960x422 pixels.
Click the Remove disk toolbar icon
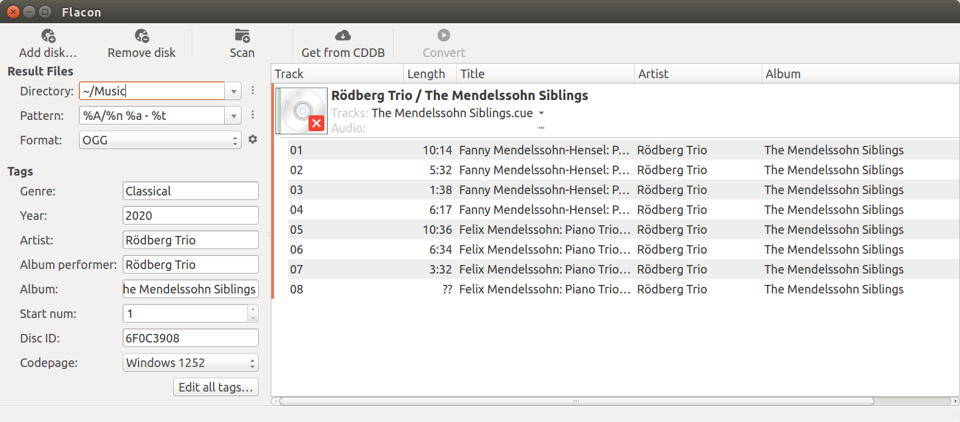pyautogui.click(x=141, y=36)
